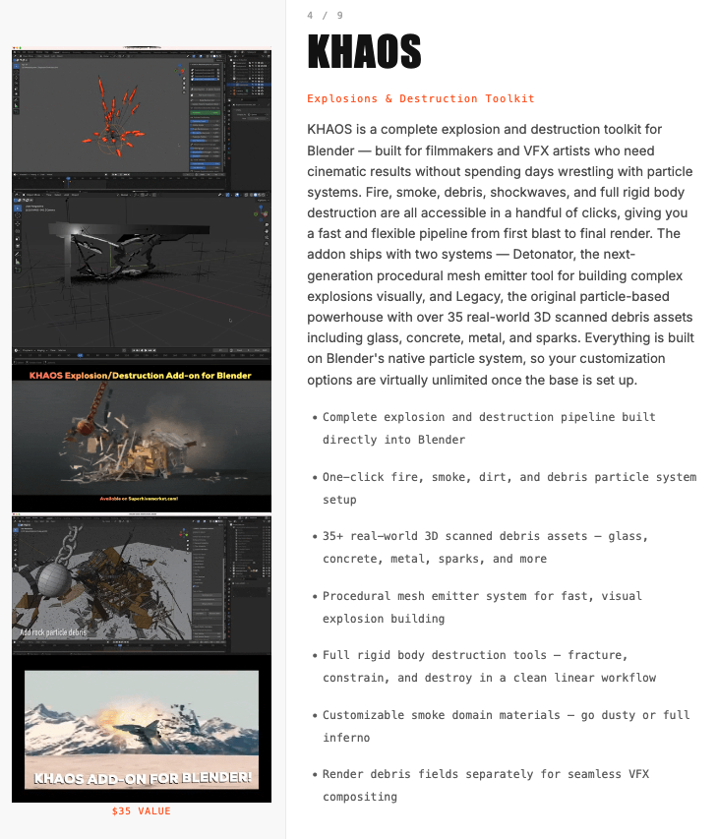Click bullet "Complete explosion and destruction pipeline"
Image resolution: width=718 pixels, height=839 pixels.
click(489, 428)
